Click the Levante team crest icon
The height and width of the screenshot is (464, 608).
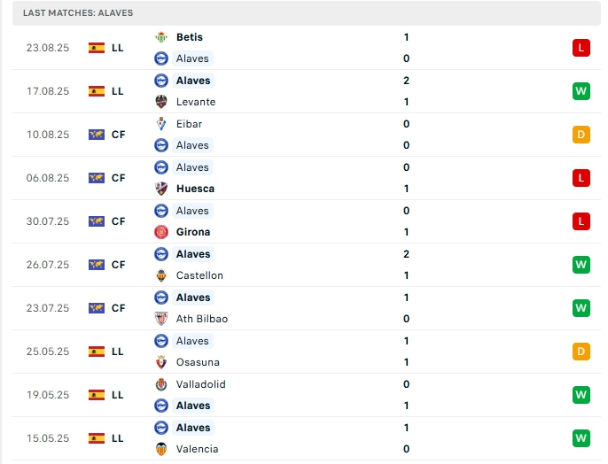pyautogui.click(x=161, y=102)
